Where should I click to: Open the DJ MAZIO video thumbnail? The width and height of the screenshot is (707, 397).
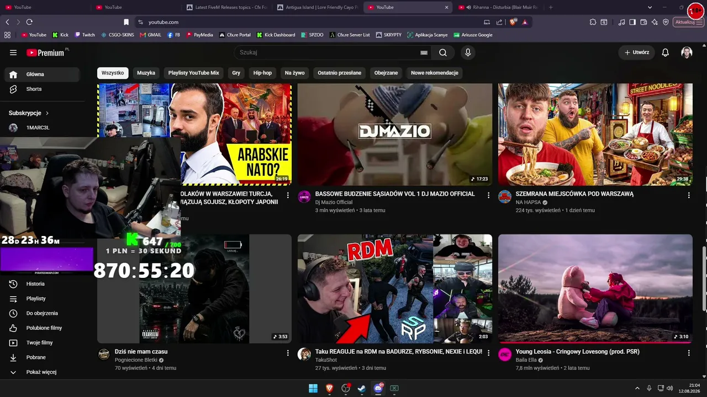[x=395, y=134]
